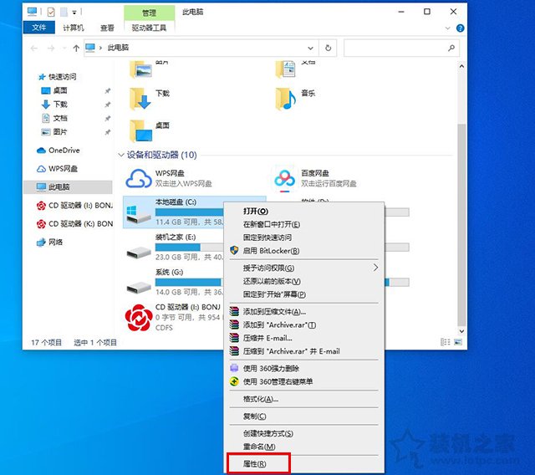Open the address bar history dropdown

coord(310,49)
